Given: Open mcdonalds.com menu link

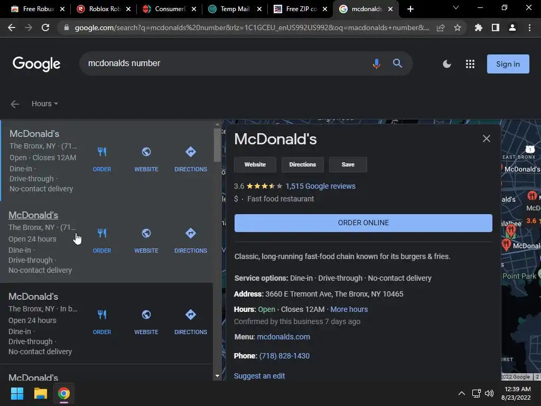Looking at the screenshot, I should [283, 337].
